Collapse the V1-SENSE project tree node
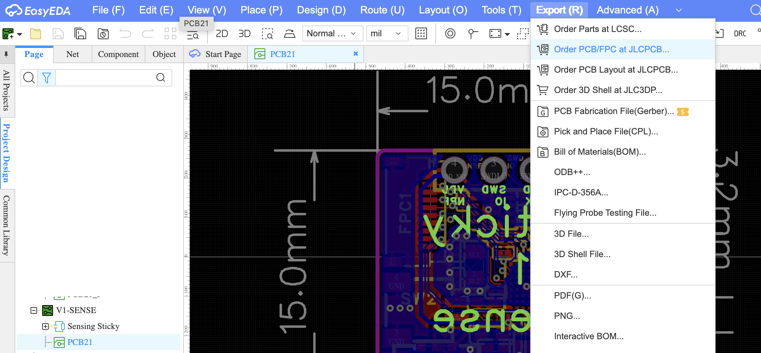 pos(34,311)
